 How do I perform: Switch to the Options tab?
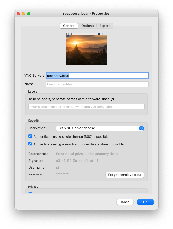click(x=87, y=26)
